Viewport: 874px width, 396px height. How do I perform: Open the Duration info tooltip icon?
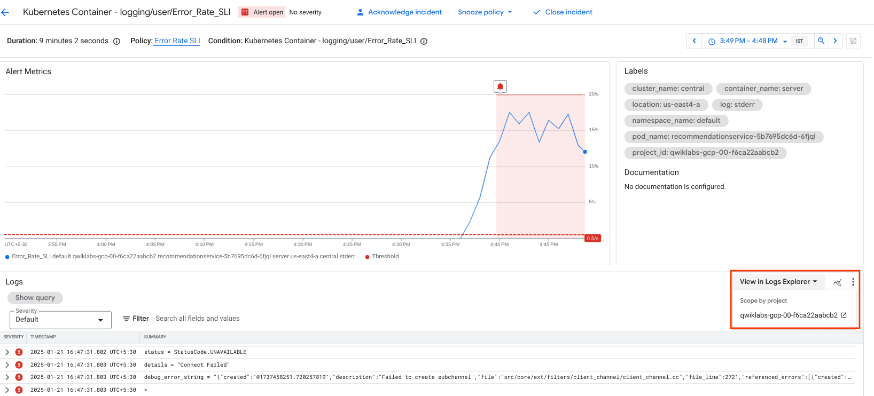pos(116,41)
